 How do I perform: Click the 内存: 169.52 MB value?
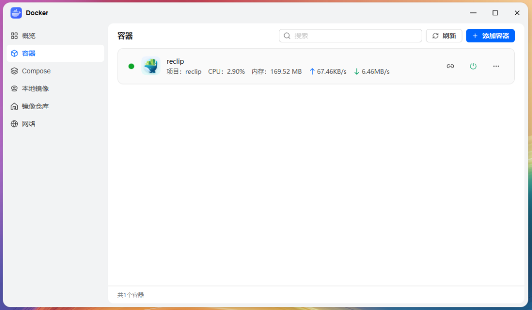[276, 71]
